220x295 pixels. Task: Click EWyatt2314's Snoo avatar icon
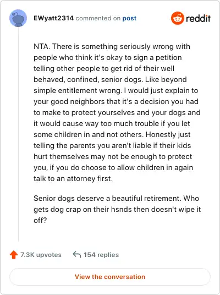[x=18, y=18]
